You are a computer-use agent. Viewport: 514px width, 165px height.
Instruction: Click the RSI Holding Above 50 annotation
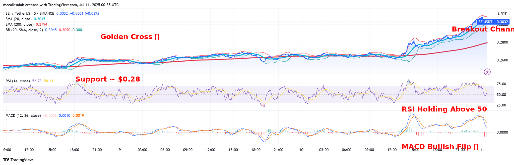444,109
